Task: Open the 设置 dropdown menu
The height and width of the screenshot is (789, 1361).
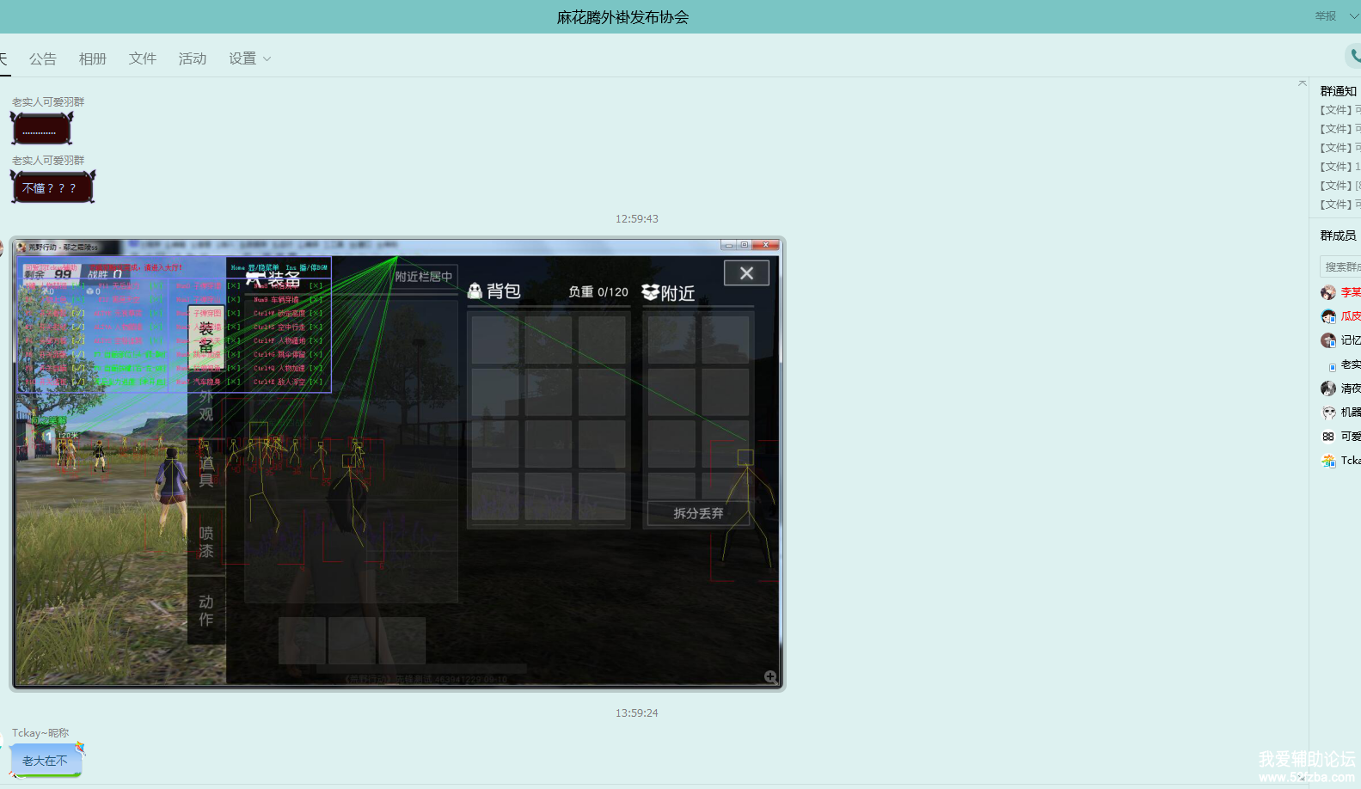Action: [249, 58]
